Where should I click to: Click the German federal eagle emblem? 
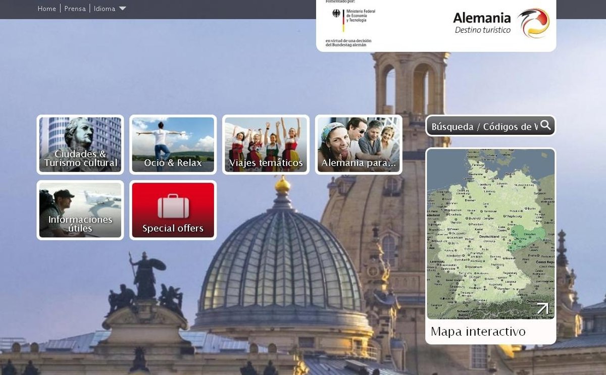(x=336, y=14)
